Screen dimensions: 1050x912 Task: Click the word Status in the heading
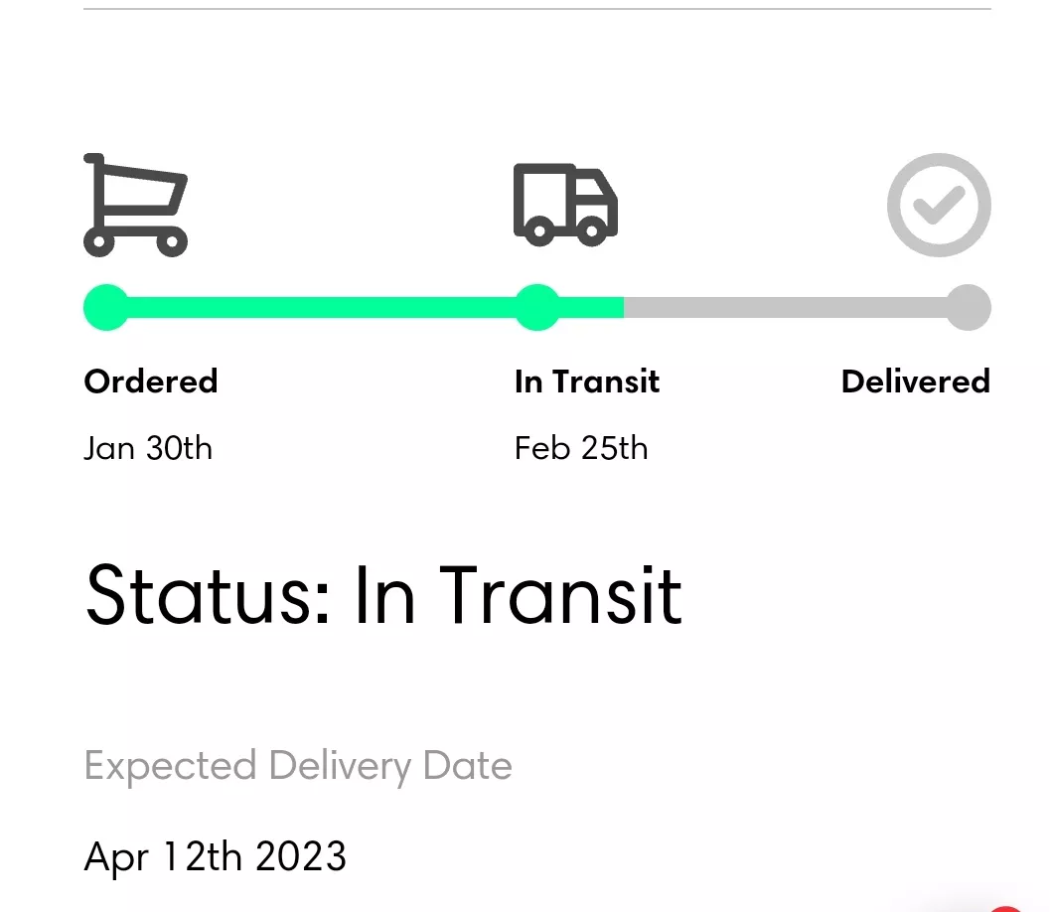(209, 595)
